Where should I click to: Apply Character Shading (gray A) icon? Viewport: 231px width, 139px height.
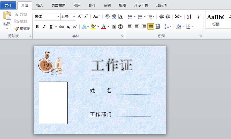click(114, 27)
